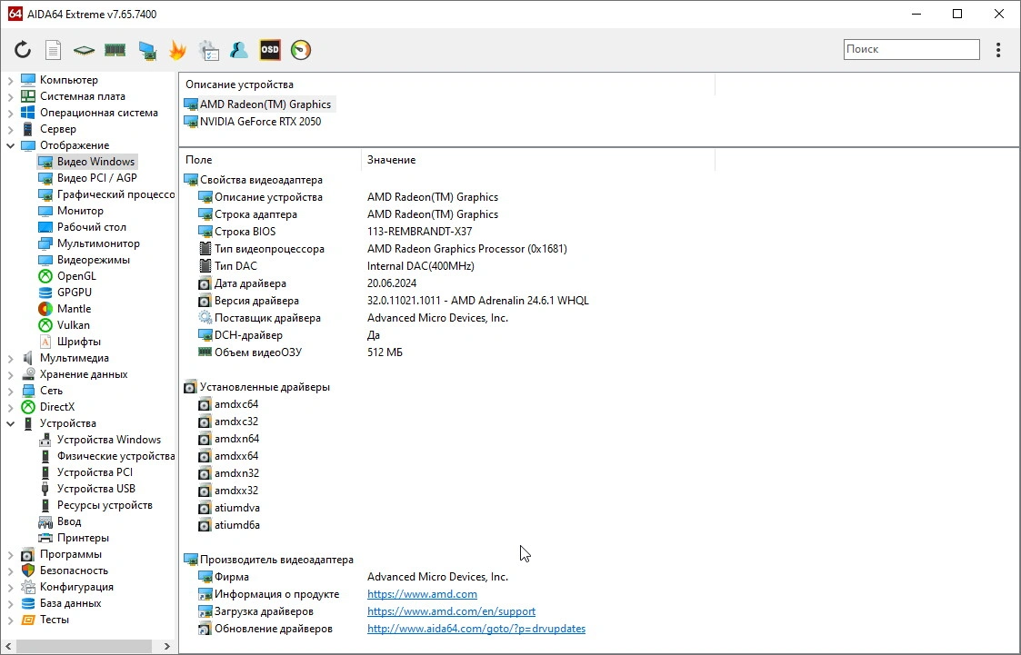This screenshot has height=655, width=1021.
Task: Open Графический процессор in the tree
Action: point(115,194)
